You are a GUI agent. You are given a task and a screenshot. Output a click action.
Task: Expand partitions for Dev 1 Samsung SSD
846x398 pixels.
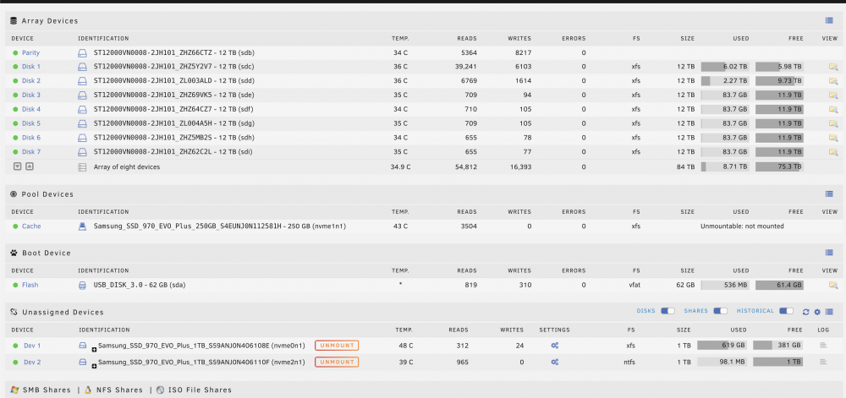95,350
